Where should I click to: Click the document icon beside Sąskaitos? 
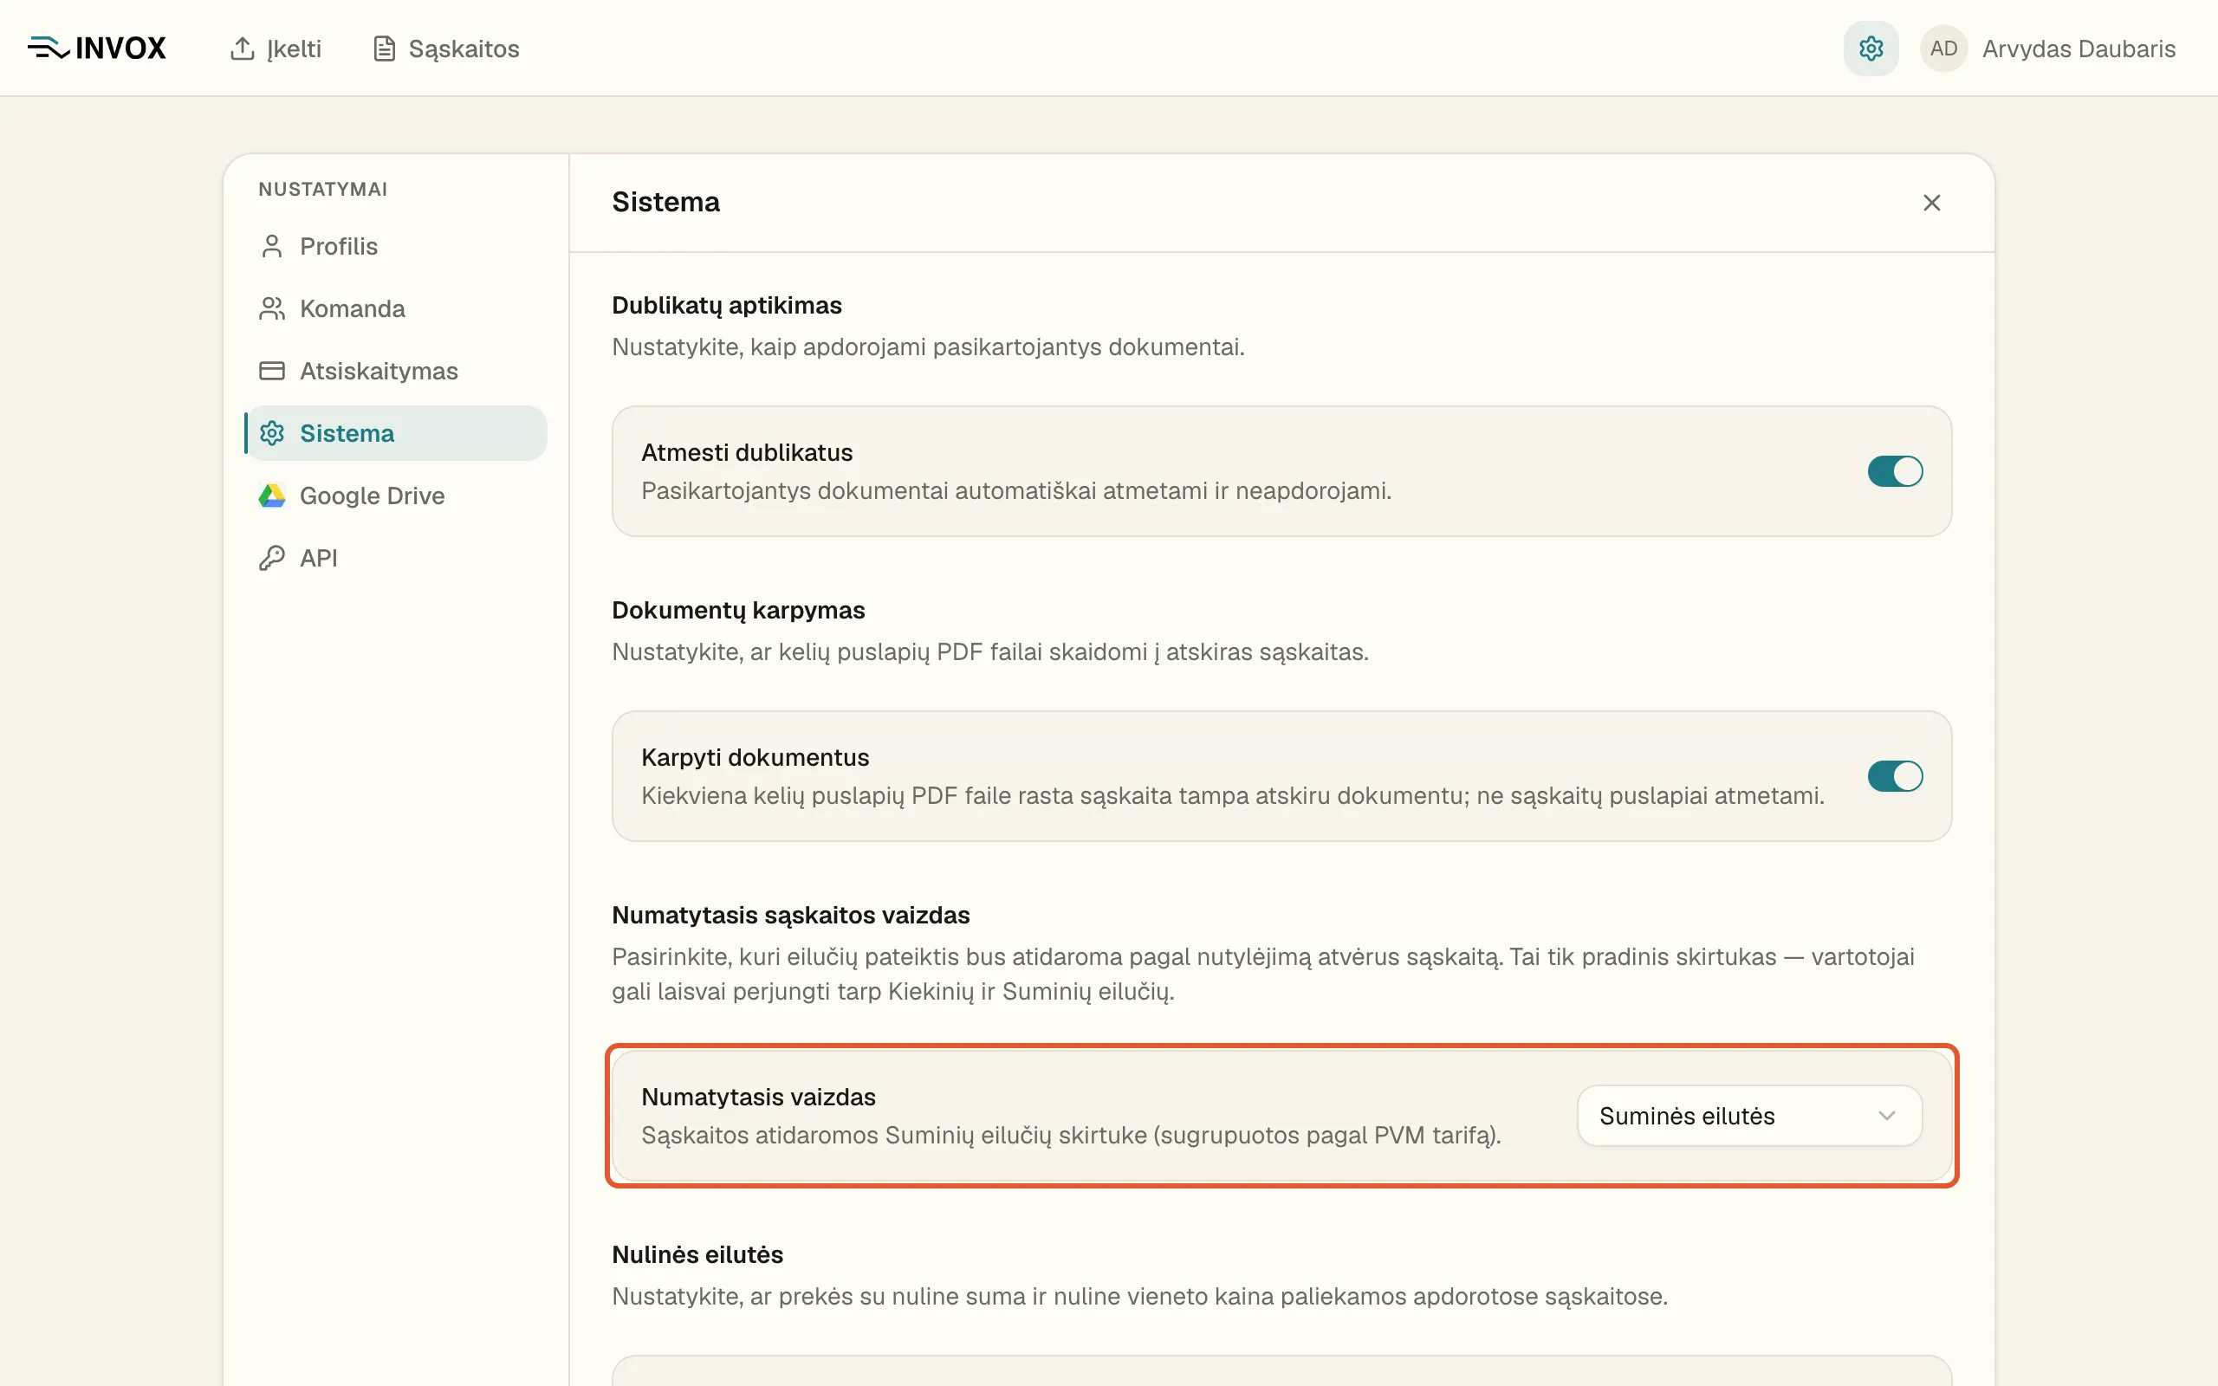pos(384,49)
